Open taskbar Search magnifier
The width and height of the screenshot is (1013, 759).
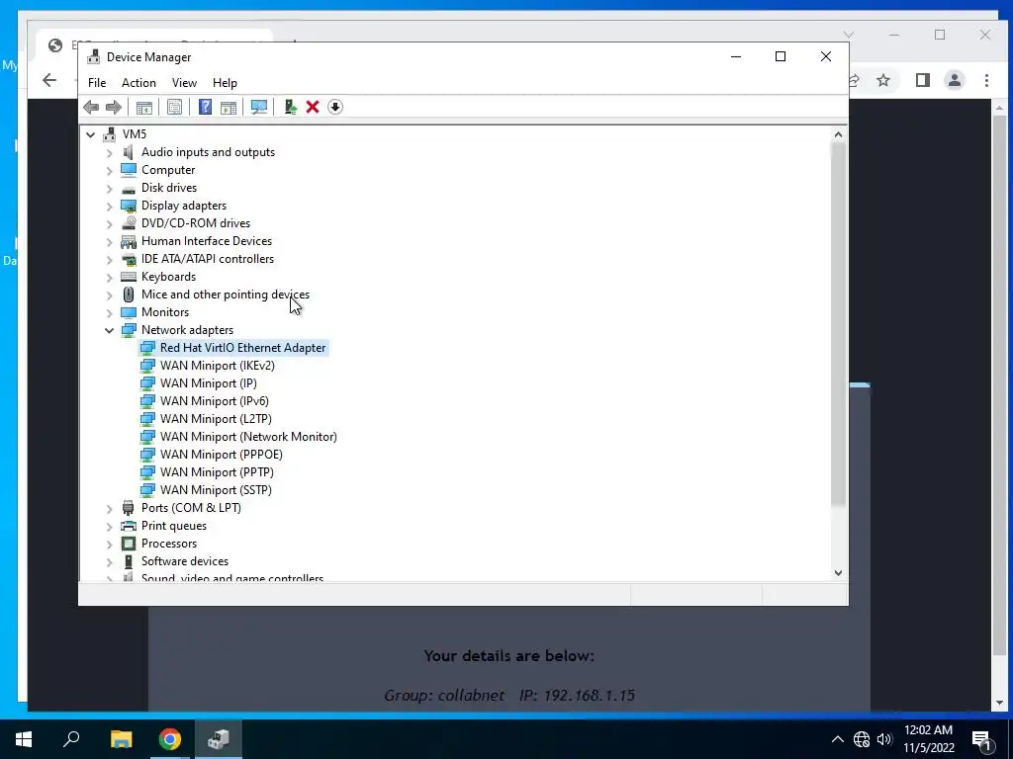(71, 739)
